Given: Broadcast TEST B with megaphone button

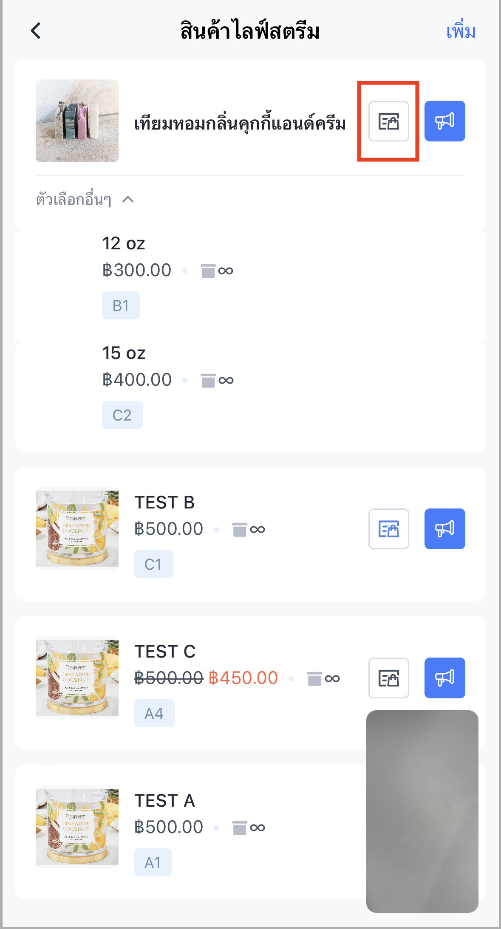Looking at the screenshot, I should (x=444, y=529).
